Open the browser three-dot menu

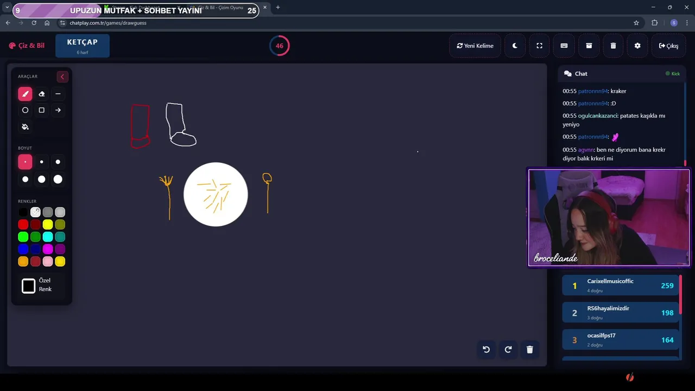(x=687, y=23)
